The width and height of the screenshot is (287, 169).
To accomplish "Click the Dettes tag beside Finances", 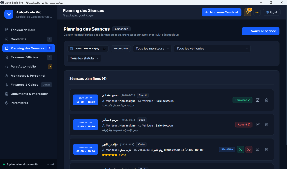I will tap(47, 85).
